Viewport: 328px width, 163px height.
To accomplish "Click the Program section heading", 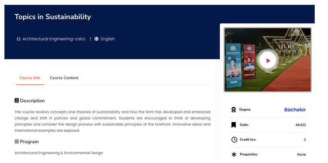I will click(29, 142).
